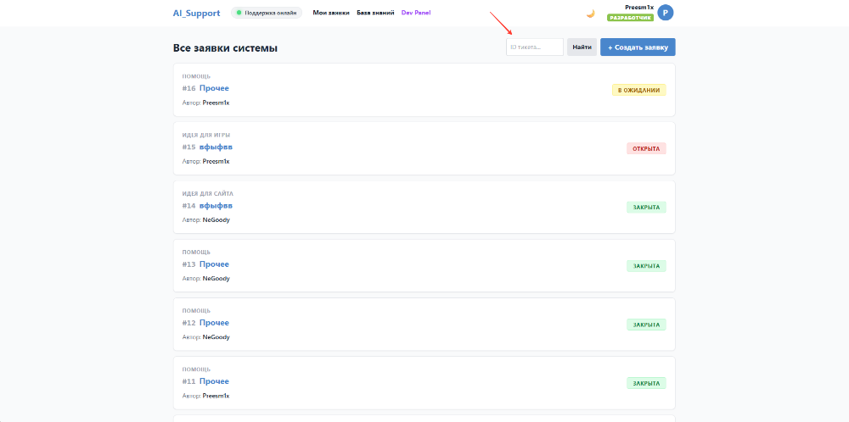Click author Preesm1x on ticket #11
Image resolution: width=849 pixels, height=422 pixels.
(216, 396)
